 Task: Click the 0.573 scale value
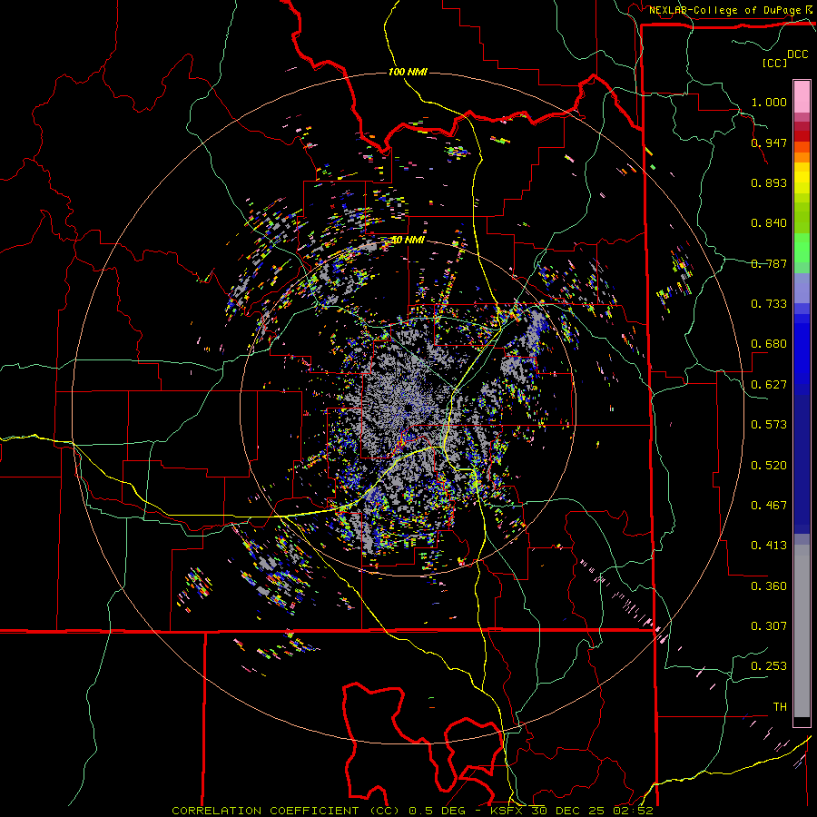pyautogui.click(x=769, y=425)
